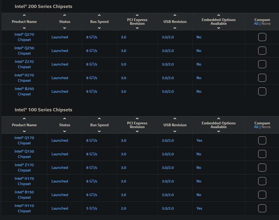The width and height of the screenshot is (279, 220).
Task: Click Intel 200 Series Chipsets heading
Action: click(x=43, y=6)
